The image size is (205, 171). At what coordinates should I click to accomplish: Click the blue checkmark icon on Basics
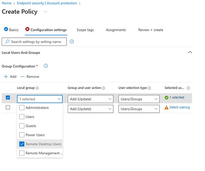coord(6,29)
